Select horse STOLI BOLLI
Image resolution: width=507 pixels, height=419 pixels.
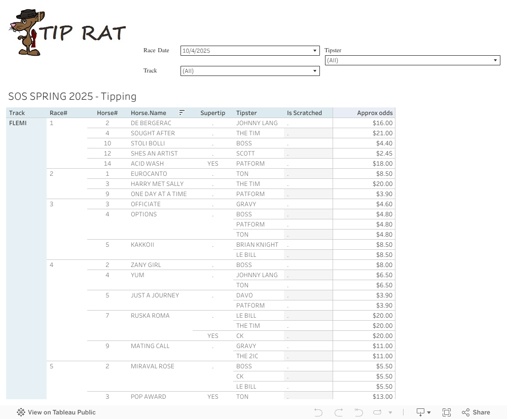coord(148,143)
